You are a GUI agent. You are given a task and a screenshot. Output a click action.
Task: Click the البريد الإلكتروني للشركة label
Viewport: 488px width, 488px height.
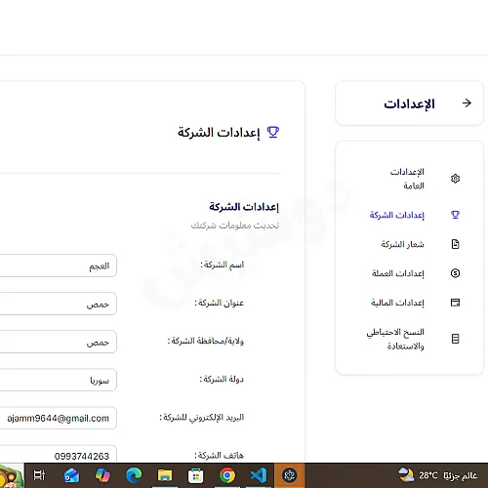pyautogui.click(x=202, y=417)
